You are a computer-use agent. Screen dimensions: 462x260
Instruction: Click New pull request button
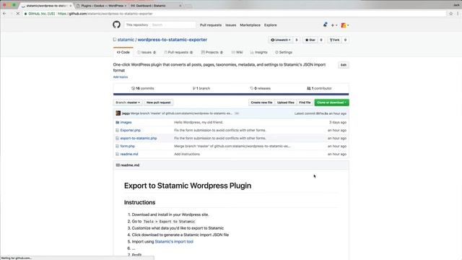(159, 103)
